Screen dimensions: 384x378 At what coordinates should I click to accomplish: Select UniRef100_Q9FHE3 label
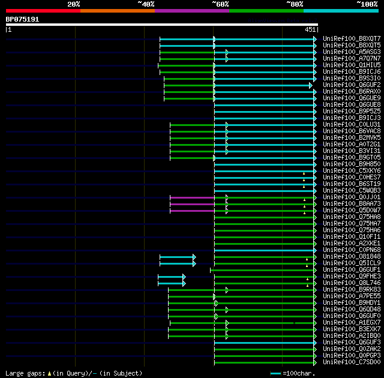click(352, 277)
